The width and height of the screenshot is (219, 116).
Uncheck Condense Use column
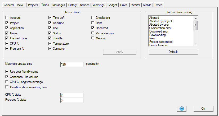[7, 77]
